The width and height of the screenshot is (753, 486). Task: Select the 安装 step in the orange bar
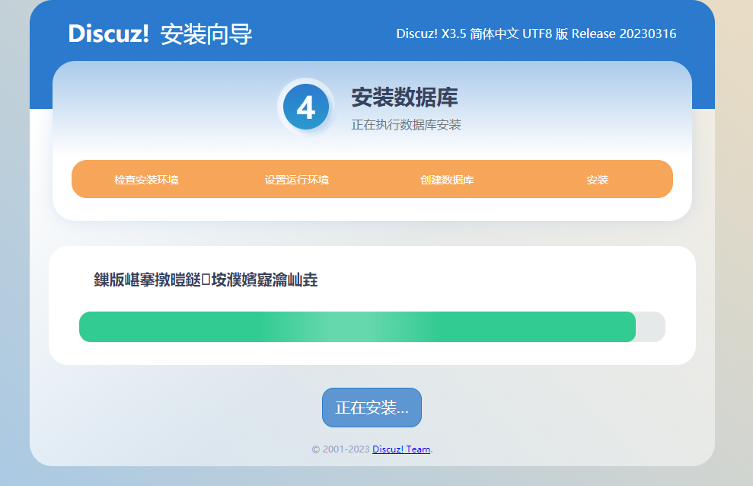(x=597, y=180)
